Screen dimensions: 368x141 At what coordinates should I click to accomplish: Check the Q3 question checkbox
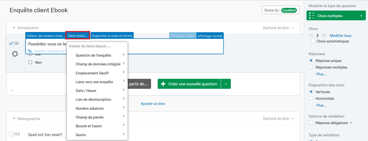(11, 134)
